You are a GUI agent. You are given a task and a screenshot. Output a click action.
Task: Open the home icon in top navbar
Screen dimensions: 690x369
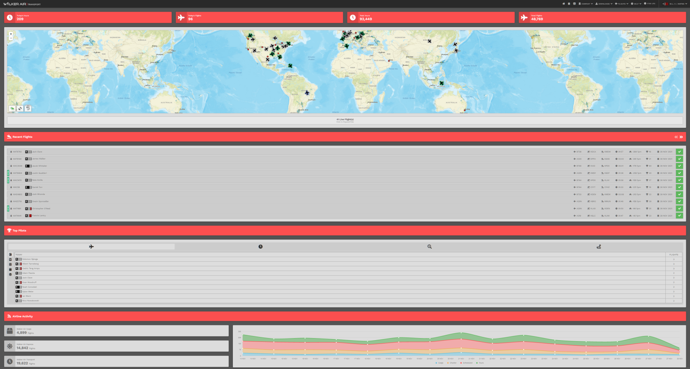[563, 4]
